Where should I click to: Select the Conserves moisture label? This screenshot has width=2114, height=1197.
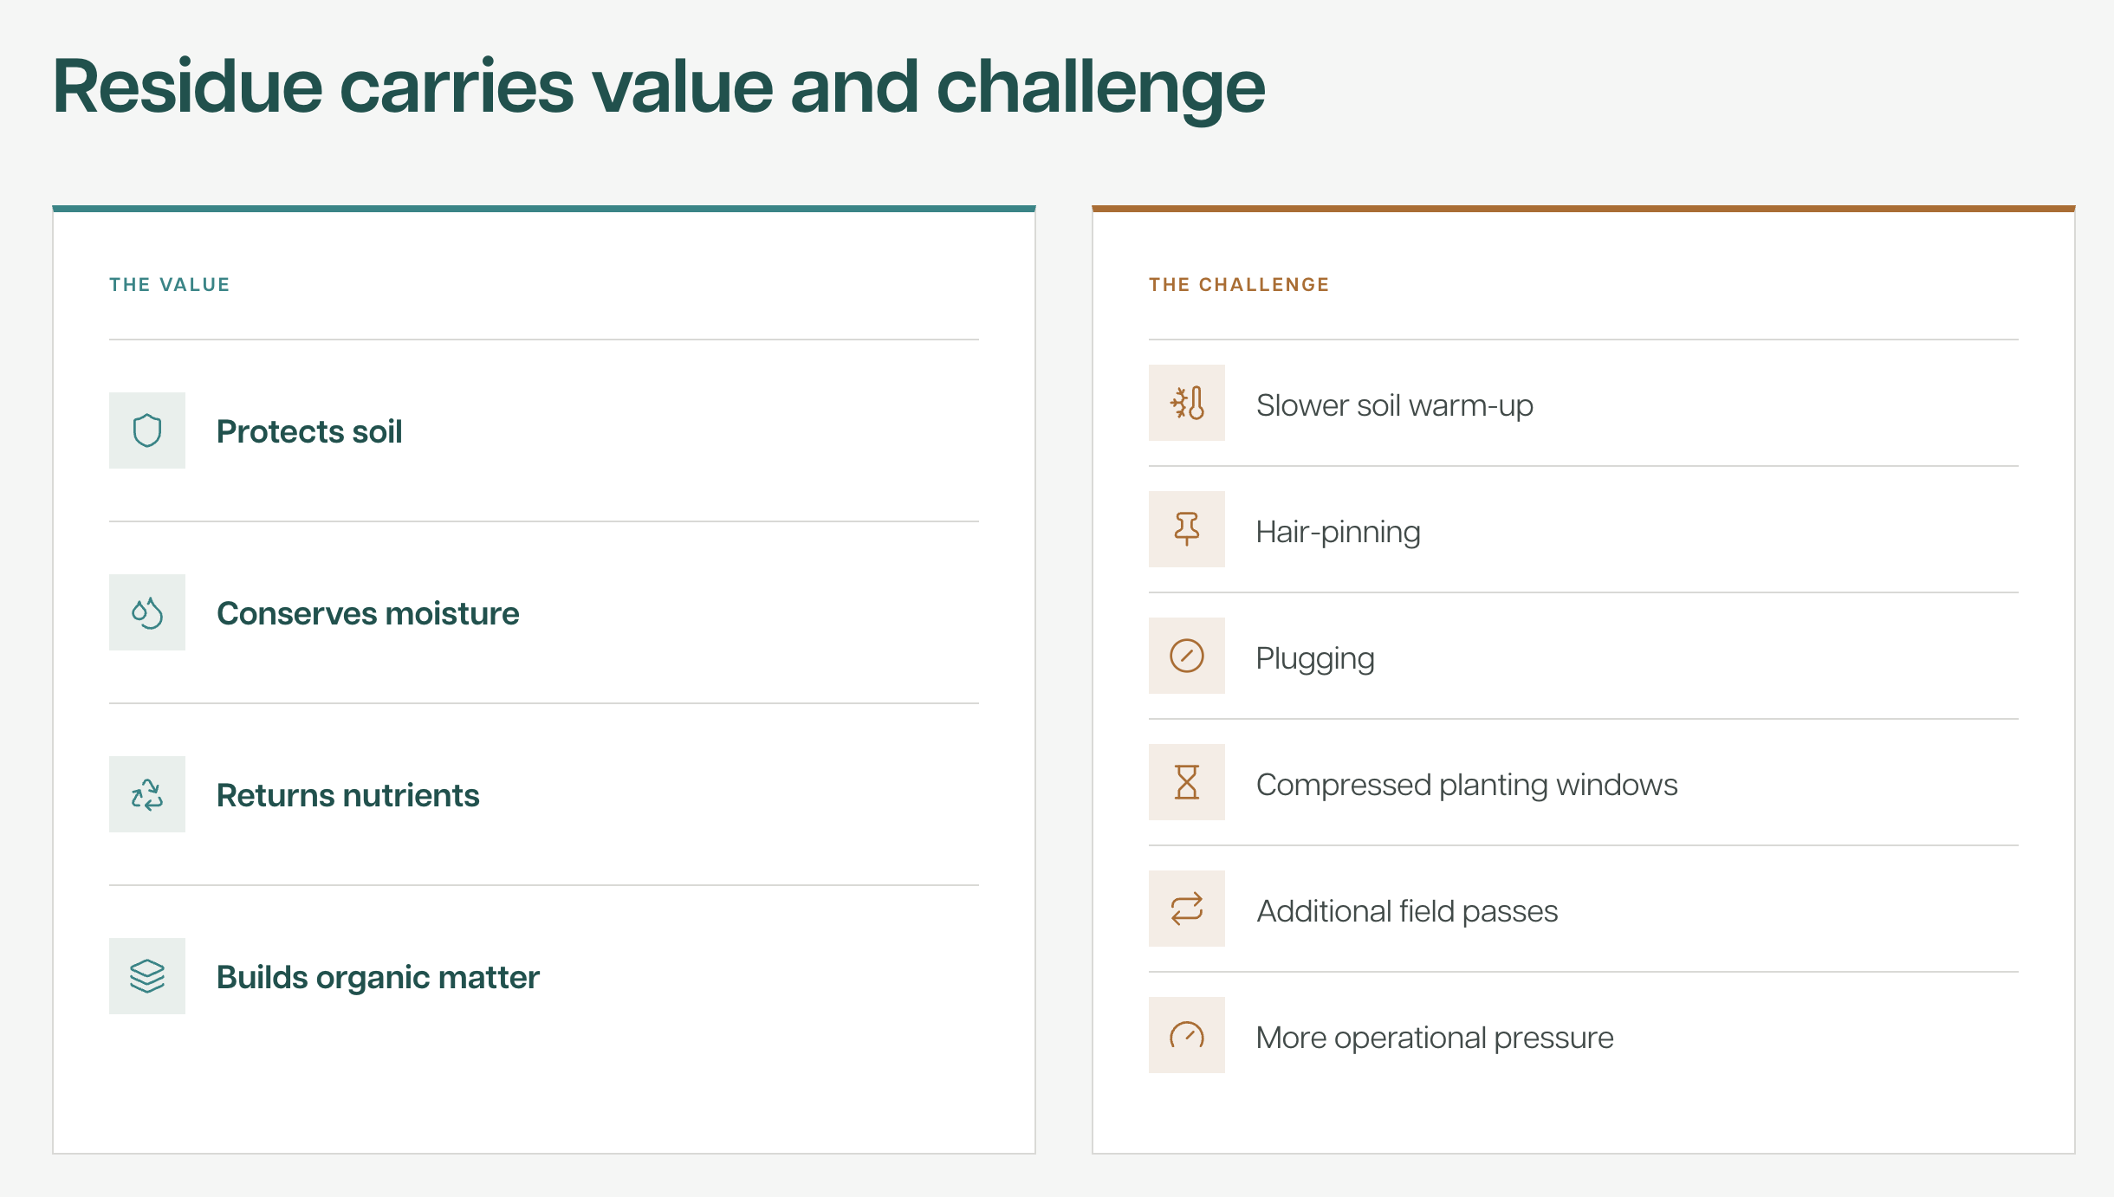click(368, 613)
